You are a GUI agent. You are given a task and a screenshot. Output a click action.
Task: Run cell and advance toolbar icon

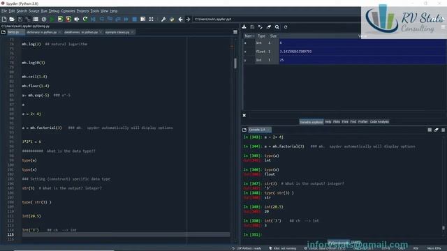[68, 19]
